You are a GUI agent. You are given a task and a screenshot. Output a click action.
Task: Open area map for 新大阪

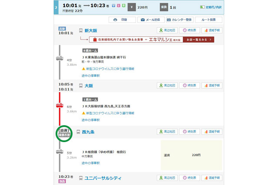point(167,30)
